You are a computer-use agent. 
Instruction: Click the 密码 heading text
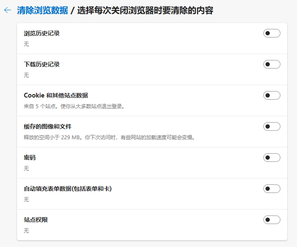(30, 158)
